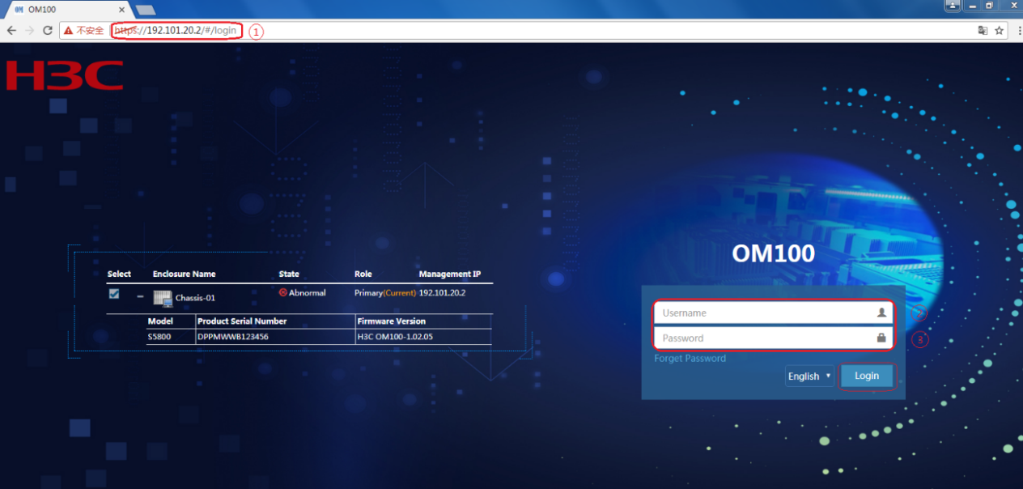Image resolution: width=1023 pixels, height=489 pixels.
Task: Click the Product Serial Number header
Action: tap(242, 321)
